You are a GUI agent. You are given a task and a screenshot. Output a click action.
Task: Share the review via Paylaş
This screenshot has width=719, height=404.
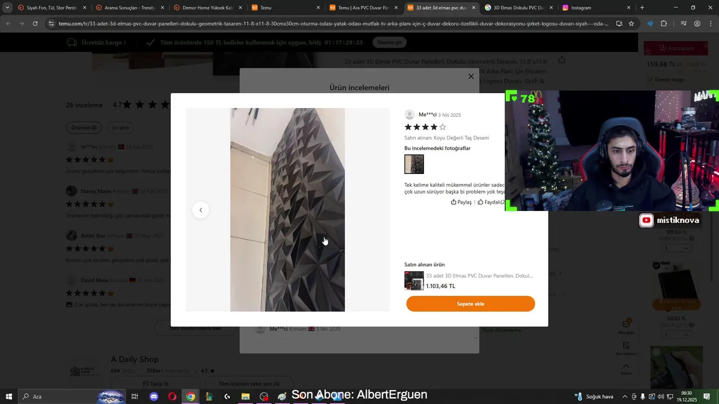[461, 202]
